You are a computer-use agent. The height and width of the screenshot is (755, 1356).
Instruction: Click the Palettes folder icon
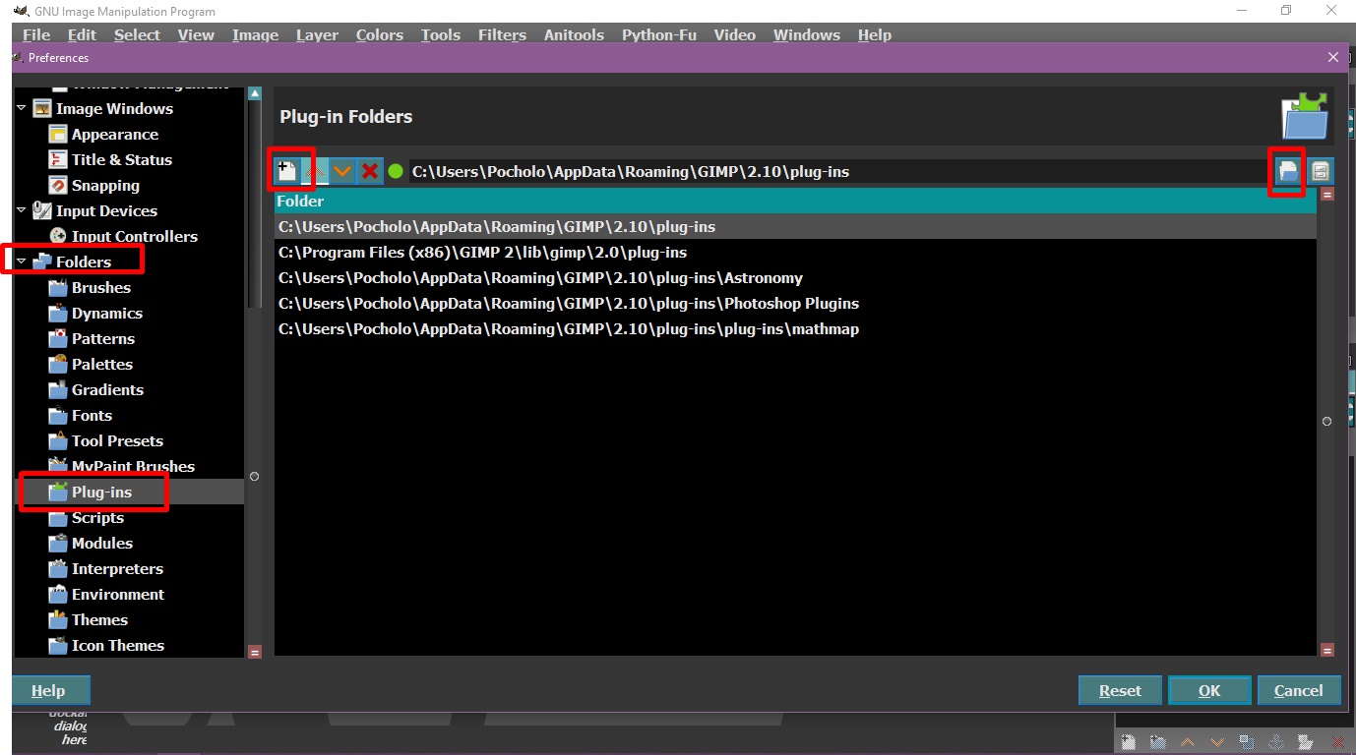(57, 364)
